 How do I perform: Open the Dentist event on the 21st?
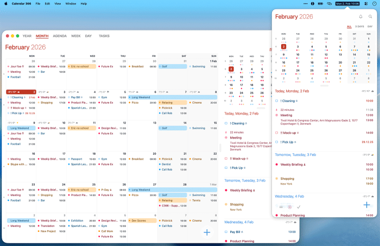[x=173, y=165]
